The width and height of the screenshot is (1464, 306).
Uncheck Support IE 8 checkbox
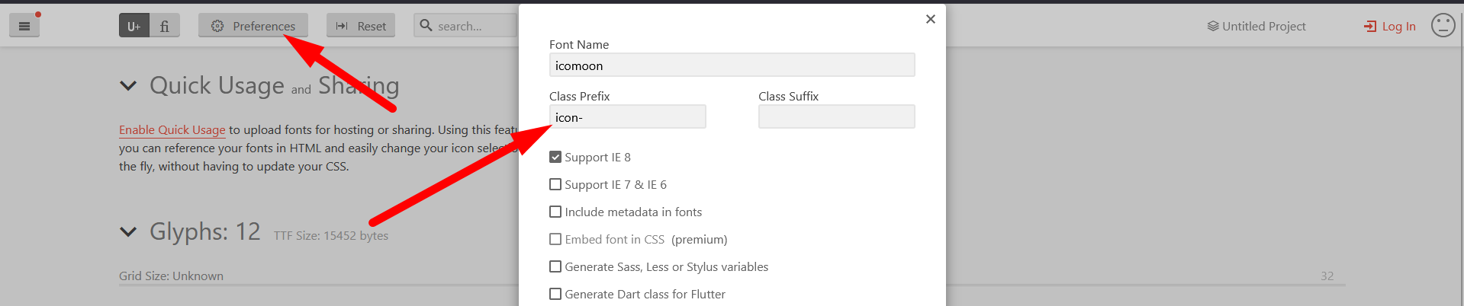click(555, 158)
